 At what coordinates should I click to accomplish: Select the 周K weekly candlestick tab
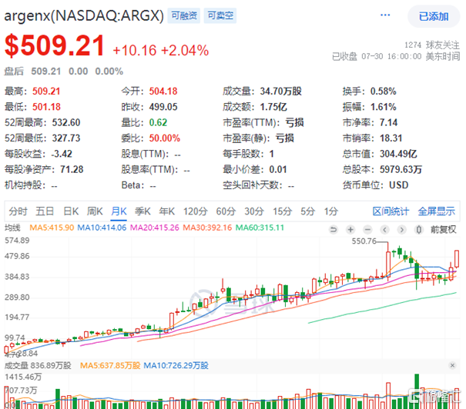pos(95,211)
